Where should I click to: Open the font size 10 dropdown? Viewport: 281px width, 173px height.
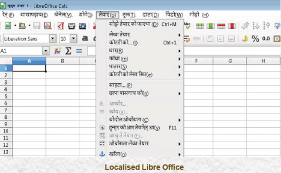pyautogui.click(x=73, y=38)
